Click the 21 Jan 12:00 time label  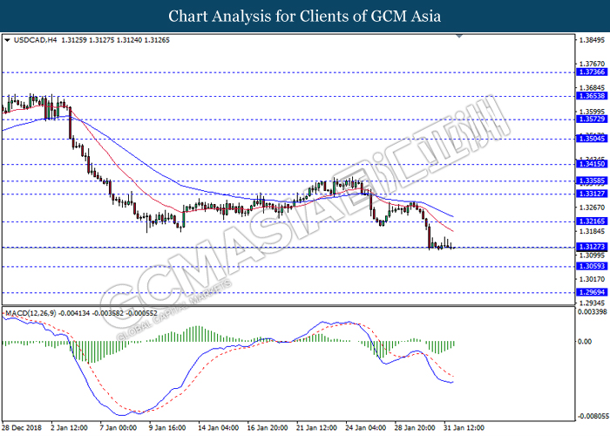(x=316, y=428)
